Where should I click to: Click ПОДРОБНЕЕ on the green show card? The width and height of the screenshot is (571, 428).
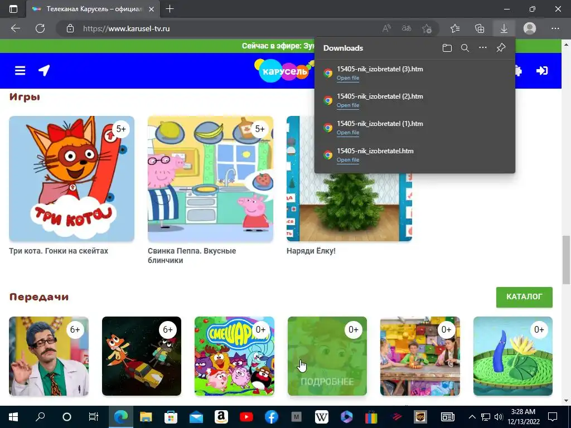click(x=327, y=381)
